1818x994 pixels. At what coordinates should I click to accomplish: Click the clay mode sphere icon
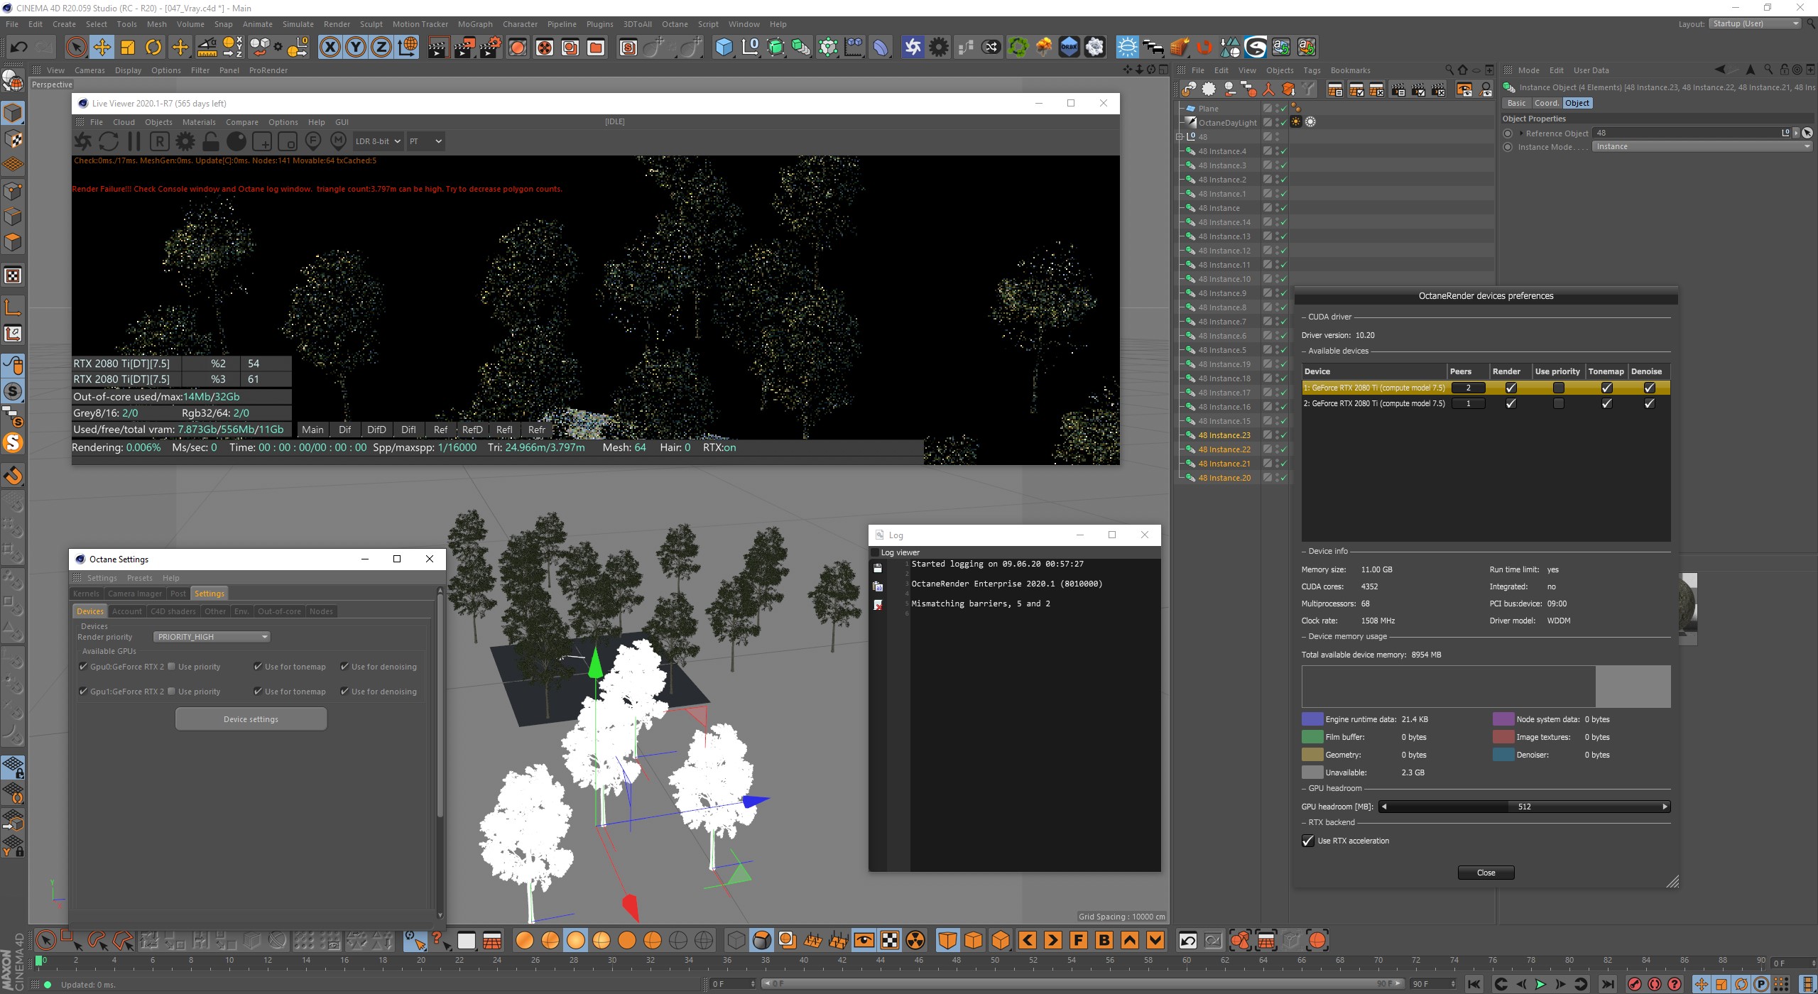(236, 141)
